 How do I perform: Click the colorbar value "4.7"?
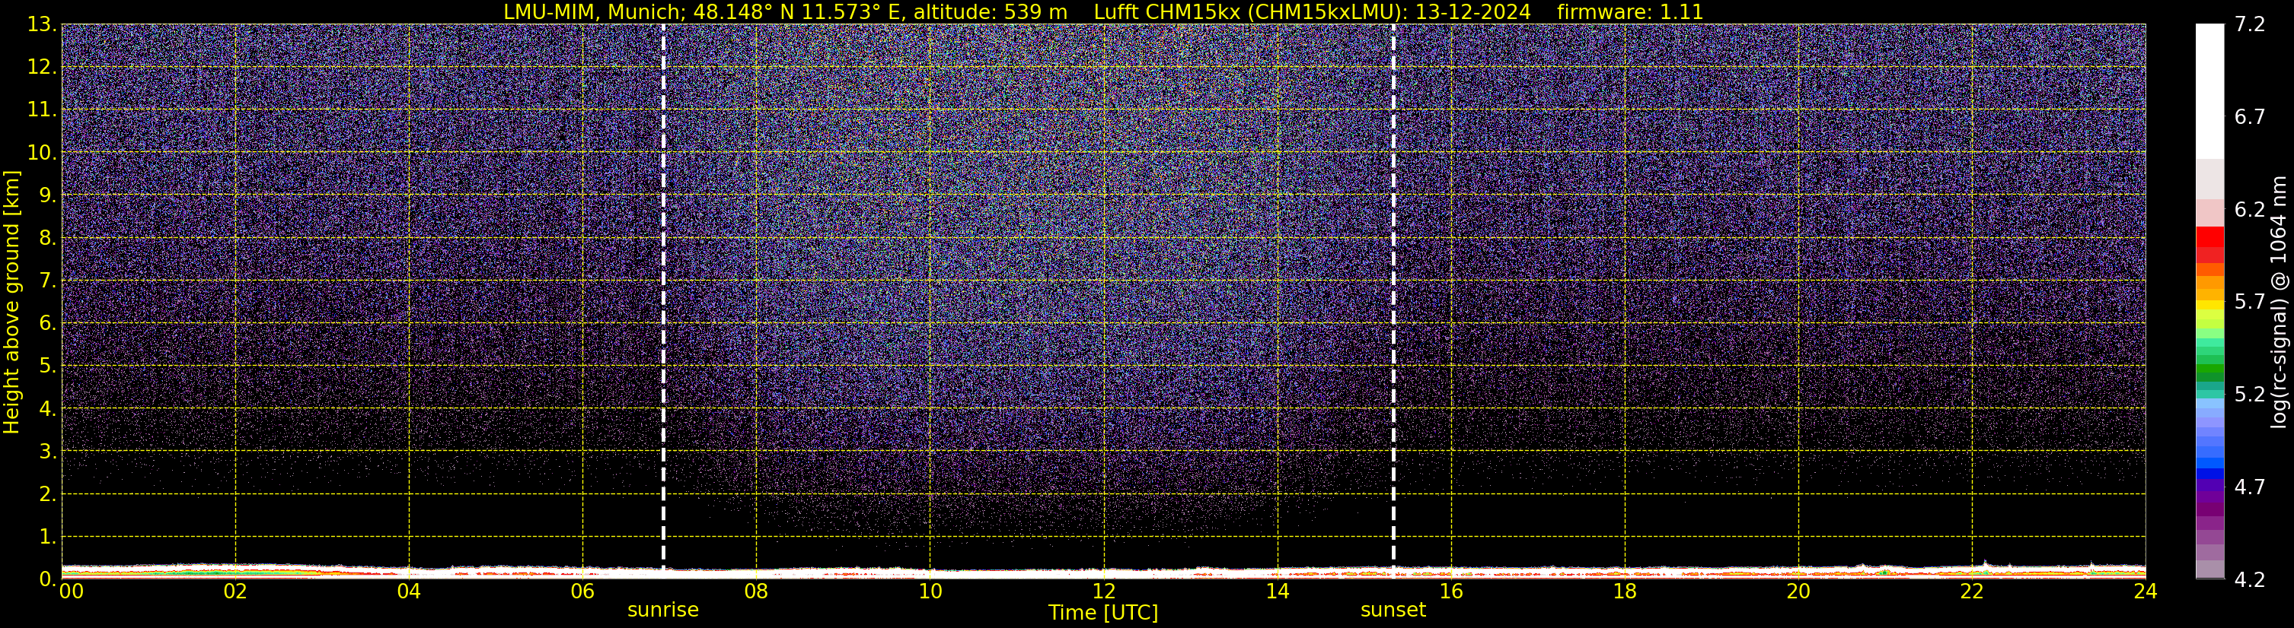pos(2250,487)
